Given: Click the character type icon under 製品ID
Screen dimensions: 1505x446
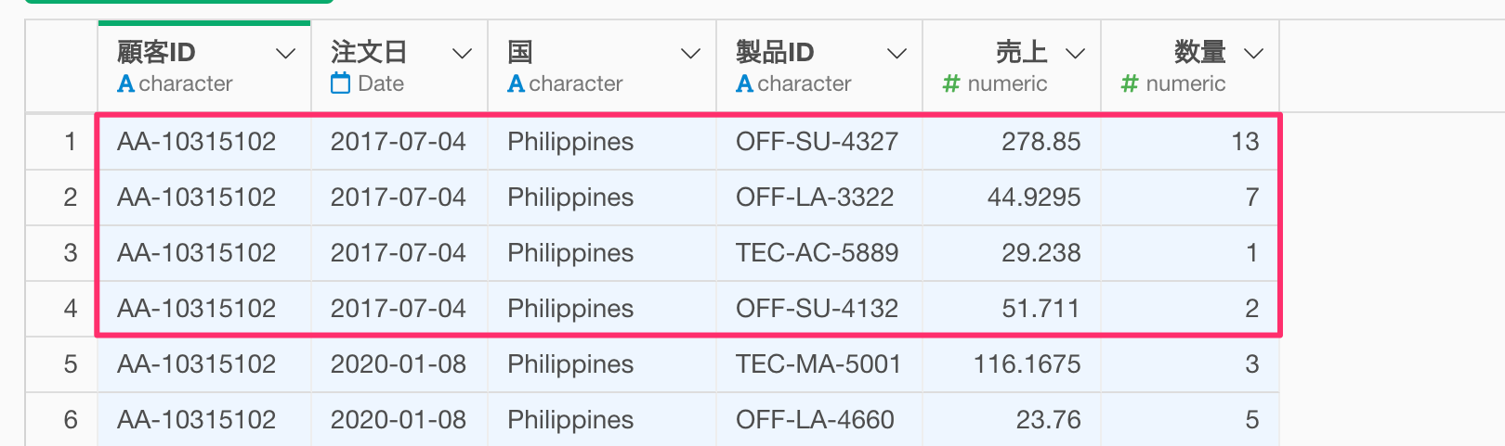Looking at the screenshot, I should 745,84.
